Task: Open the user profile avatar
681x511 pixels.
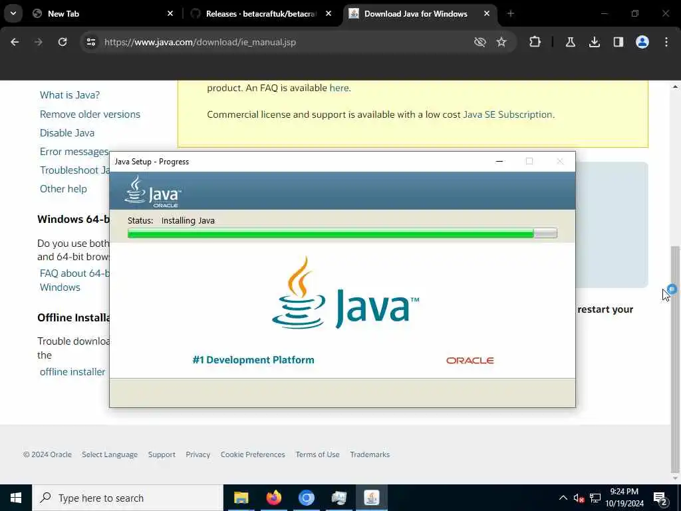Action: (x=642, y=42)
